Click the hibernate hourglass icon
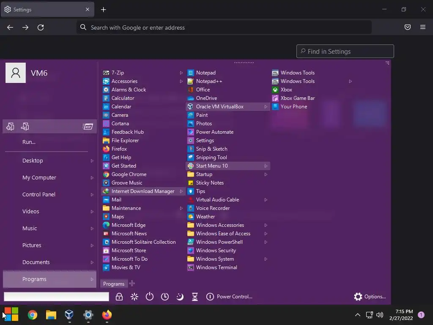 pyautogui.click(x=195, y=297)
